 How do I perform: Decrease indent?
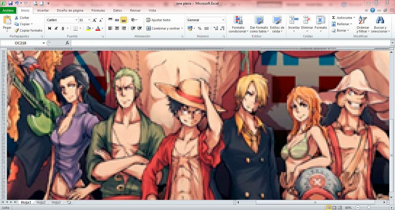point(133,28)
